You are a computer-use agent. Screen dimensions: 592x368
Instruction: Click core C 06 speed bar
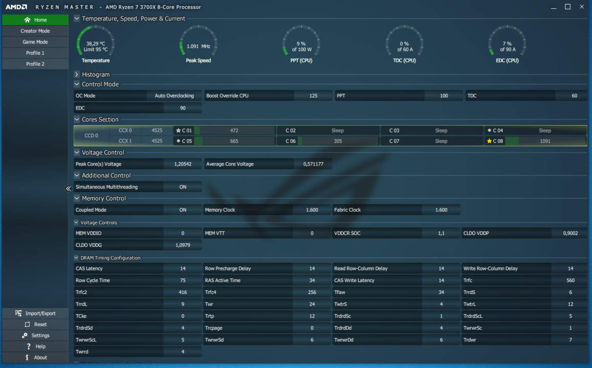pyautogui.click(x=338, y=141)
